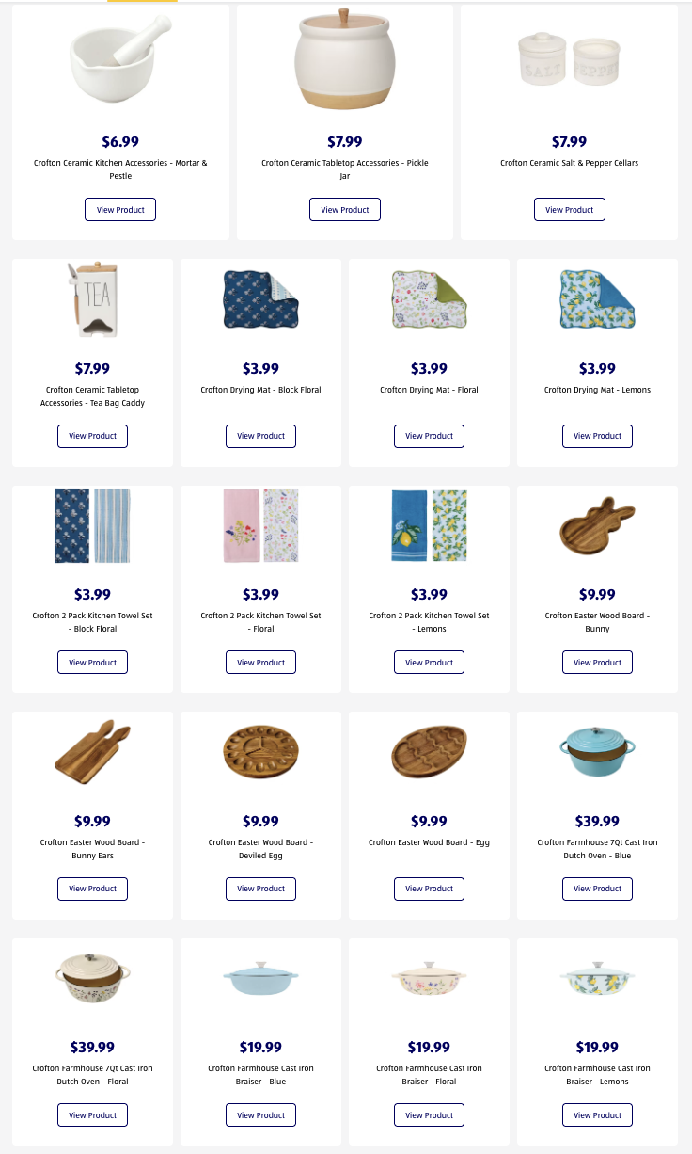
Task: Select the Deviled Egg Wood Board image
Action: [260, 752]
